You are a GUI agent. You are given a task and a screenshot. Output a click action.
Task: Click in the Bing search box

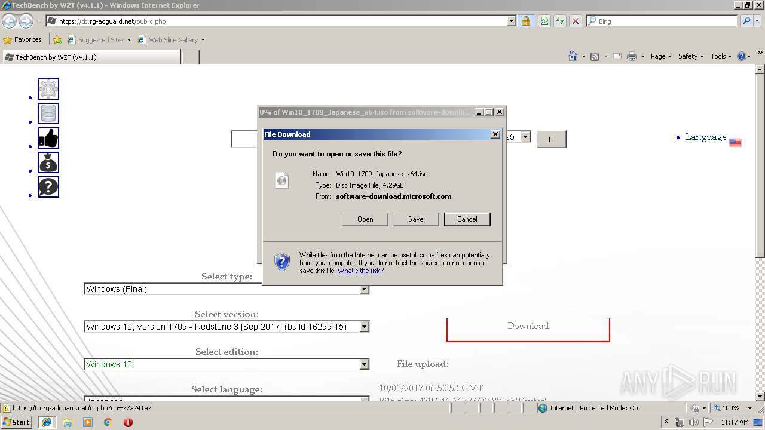(x=662, y=21)
